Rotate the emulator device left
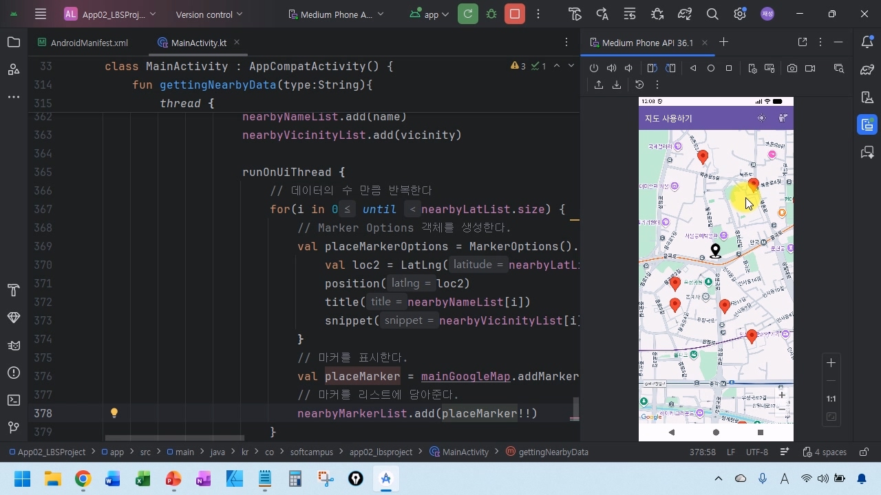Viewport: 881px width, 495px height. (652, 68)
